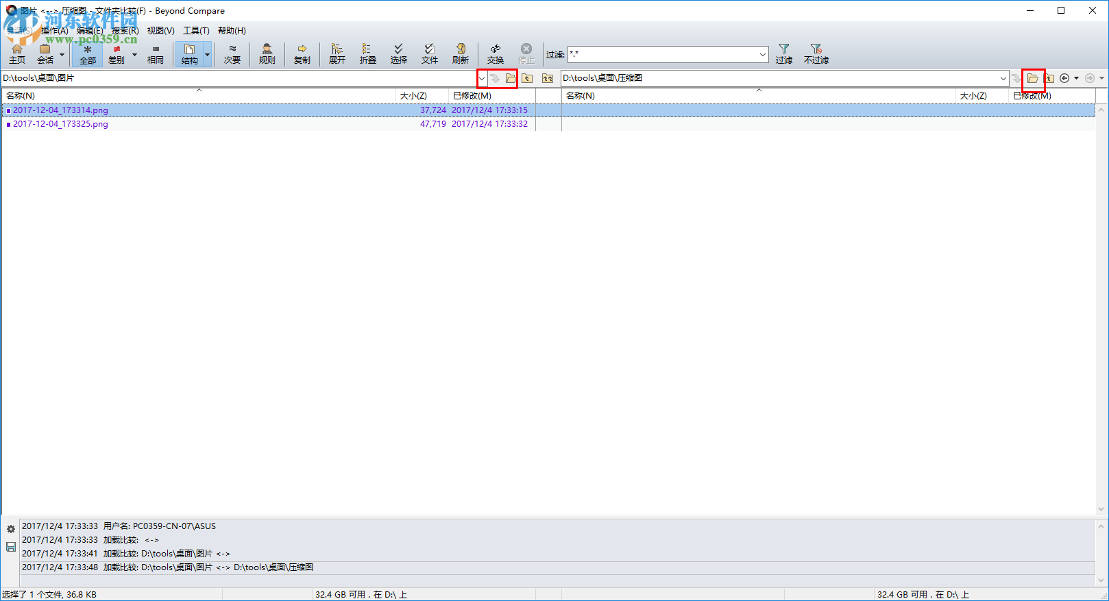Open the 会话 sessions toolbar button
The image size is (1109, 601).
45,53
